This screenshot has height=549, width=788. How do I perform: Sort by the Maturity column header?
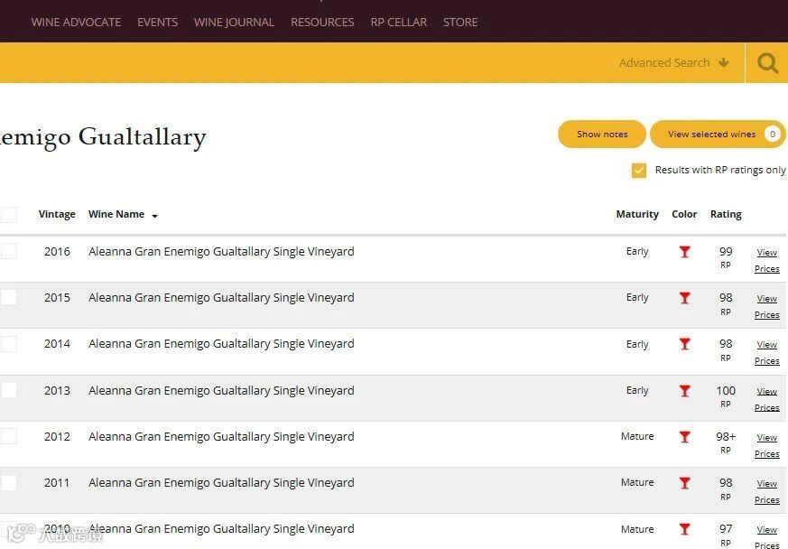637,214
